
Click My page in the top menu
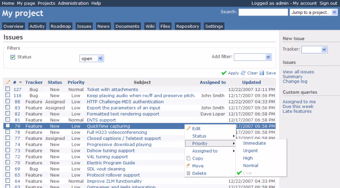26,3
